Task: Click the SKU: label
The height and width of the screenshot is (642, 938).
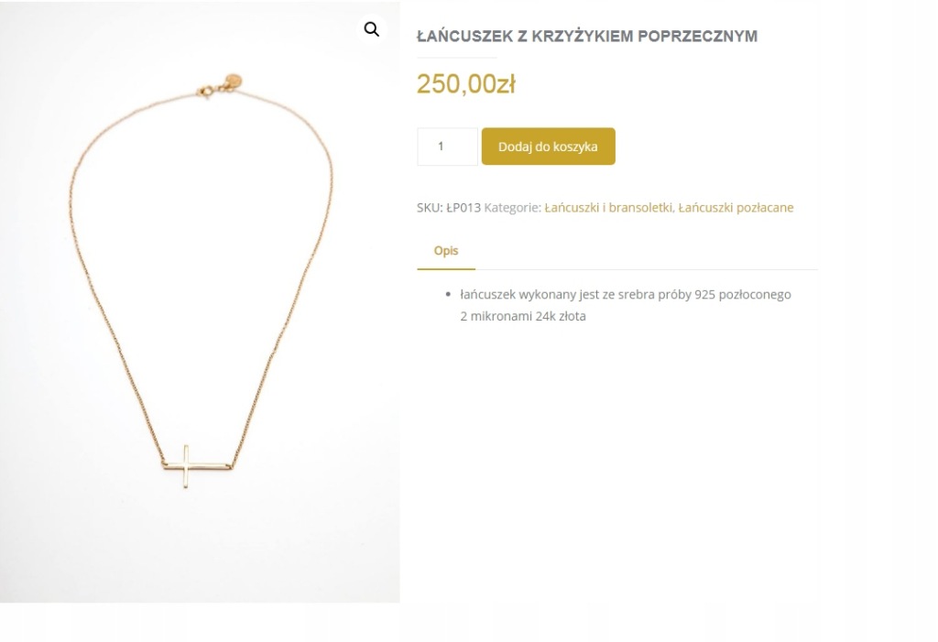Action: [430, 208]
